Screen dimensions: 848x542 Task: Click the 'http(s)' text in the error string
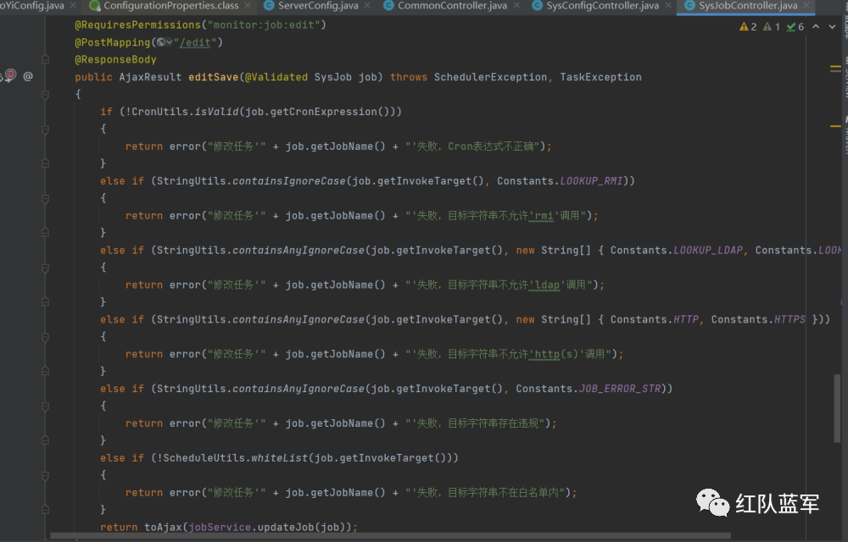[x=557, y=354]
